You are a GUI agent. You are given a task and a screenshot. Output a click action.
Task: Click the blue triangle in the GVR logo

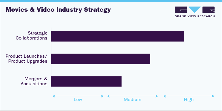click(x=195, y=9)
